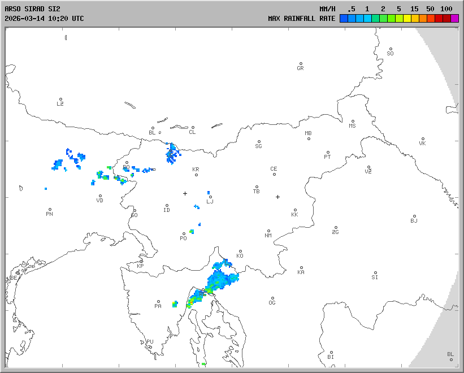Viewport: 464px width, 373px height.
Task: Click the BJ city marker circle
Action: 414,216
